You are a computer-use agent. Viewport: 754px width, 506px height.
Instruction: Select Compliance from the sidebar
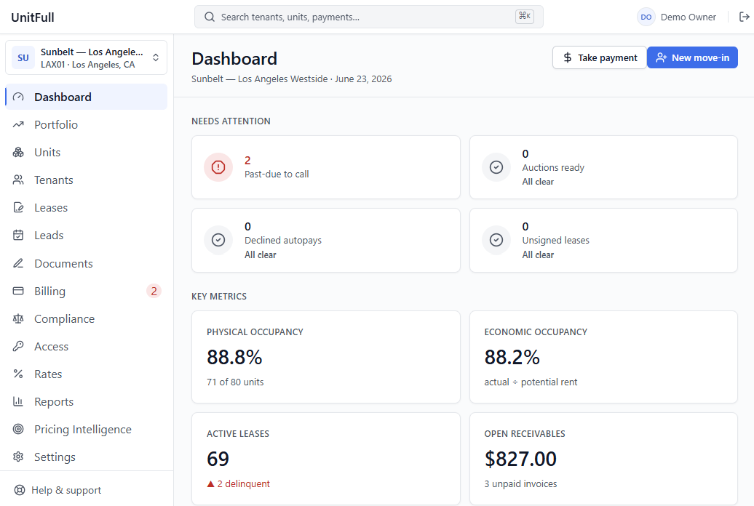coord(86,318)
